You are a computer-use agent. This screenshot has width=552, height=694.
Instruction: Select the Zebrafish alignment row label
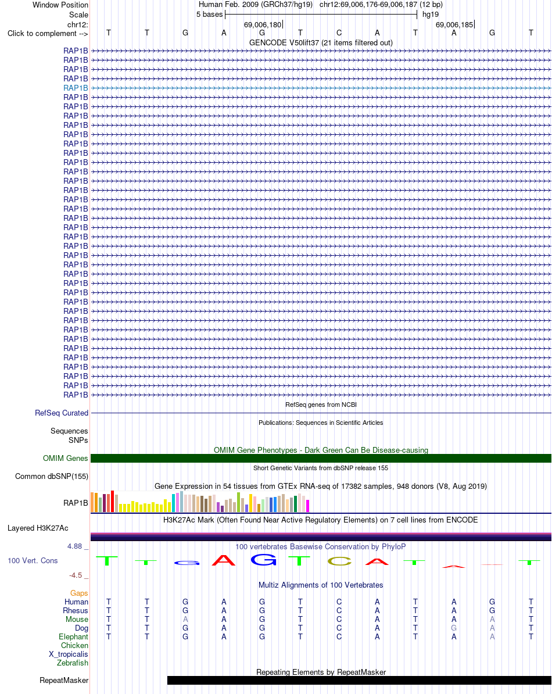pos(73,663)
